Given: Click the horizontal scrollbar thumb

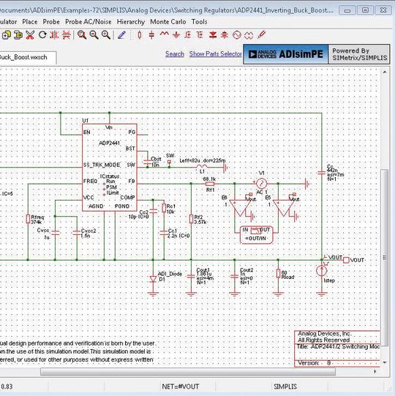Looking at the screenshot, I should click(x=188, y=372).
